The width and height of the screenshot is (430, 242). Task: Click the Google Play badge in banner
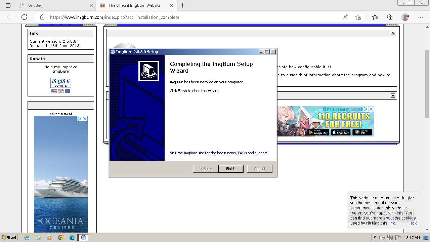pos(318,132)
